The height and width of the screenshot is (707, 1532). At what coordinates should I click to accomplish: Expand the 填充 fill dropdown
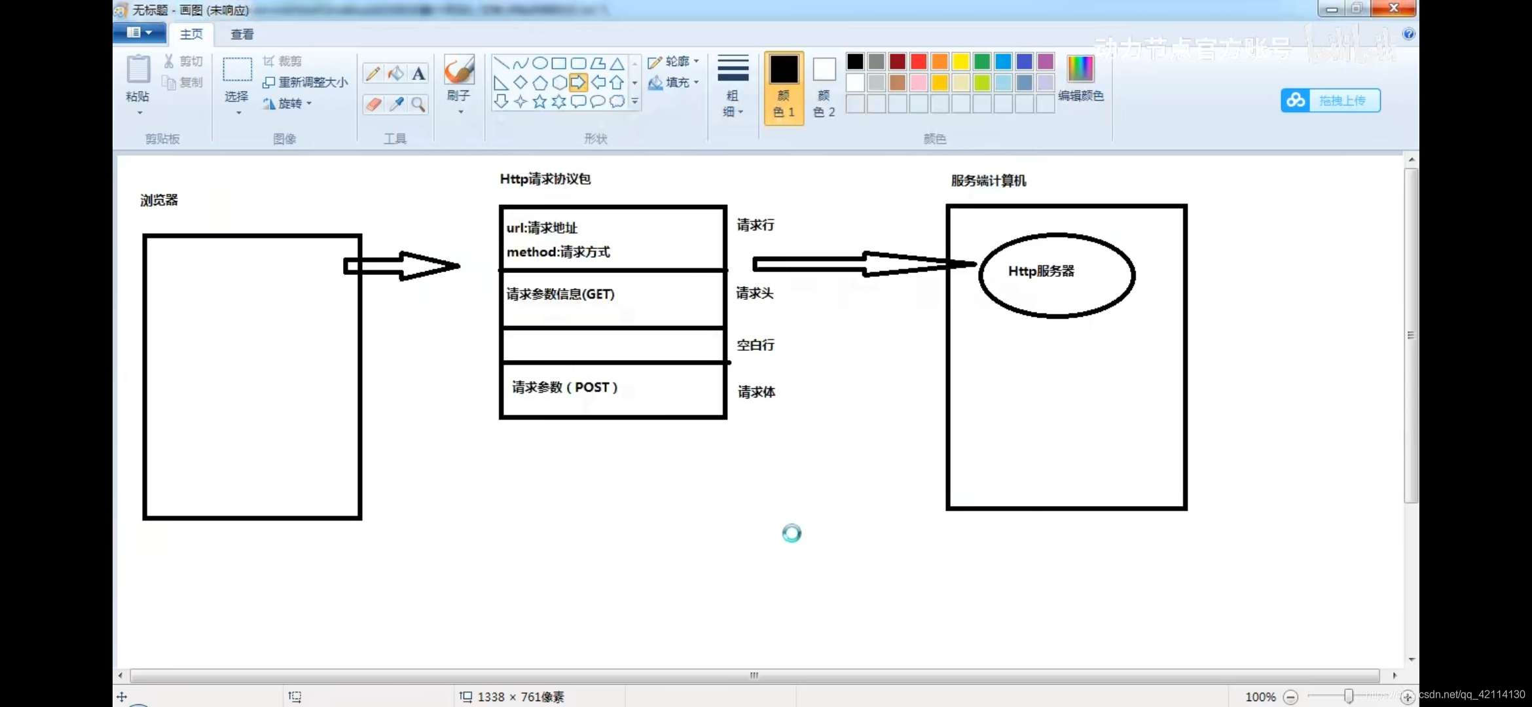coord(674,82)
